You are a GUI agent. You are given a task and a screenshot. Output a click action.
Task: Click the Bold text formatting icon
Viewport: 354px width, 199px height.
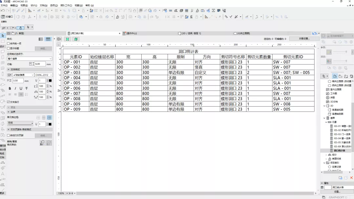click(10, 88)
